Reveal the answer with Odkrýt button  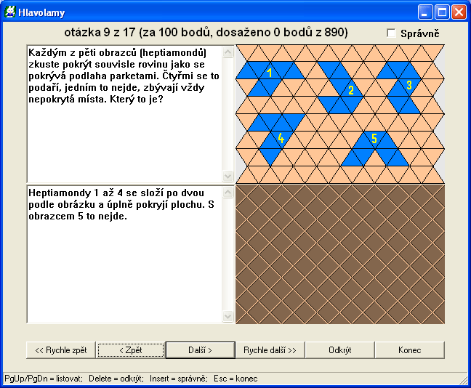[339, 349]
